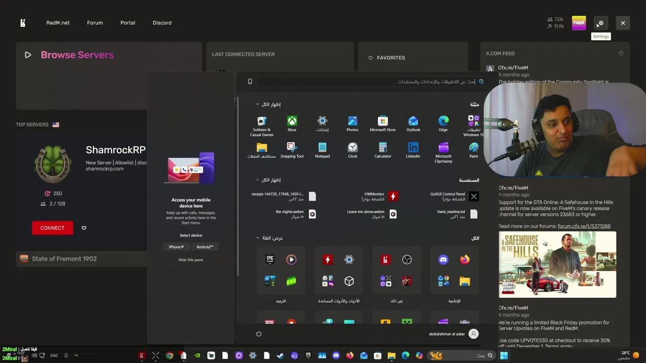Favorite the ShamrockRP server heart icon
Image resolution: width=646 pixels, height=363 pixels.
(x=84, y=228)
